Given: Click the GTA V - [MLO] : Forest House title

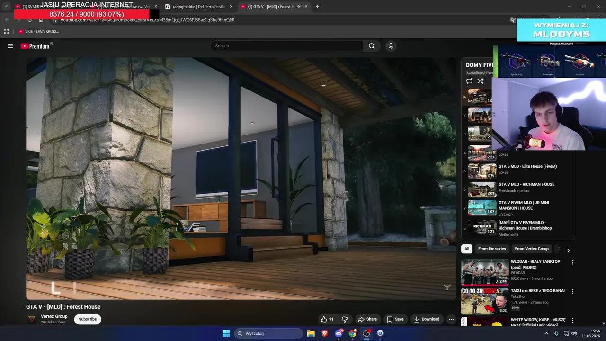Looking at the screenshot, I should (63, 307).
